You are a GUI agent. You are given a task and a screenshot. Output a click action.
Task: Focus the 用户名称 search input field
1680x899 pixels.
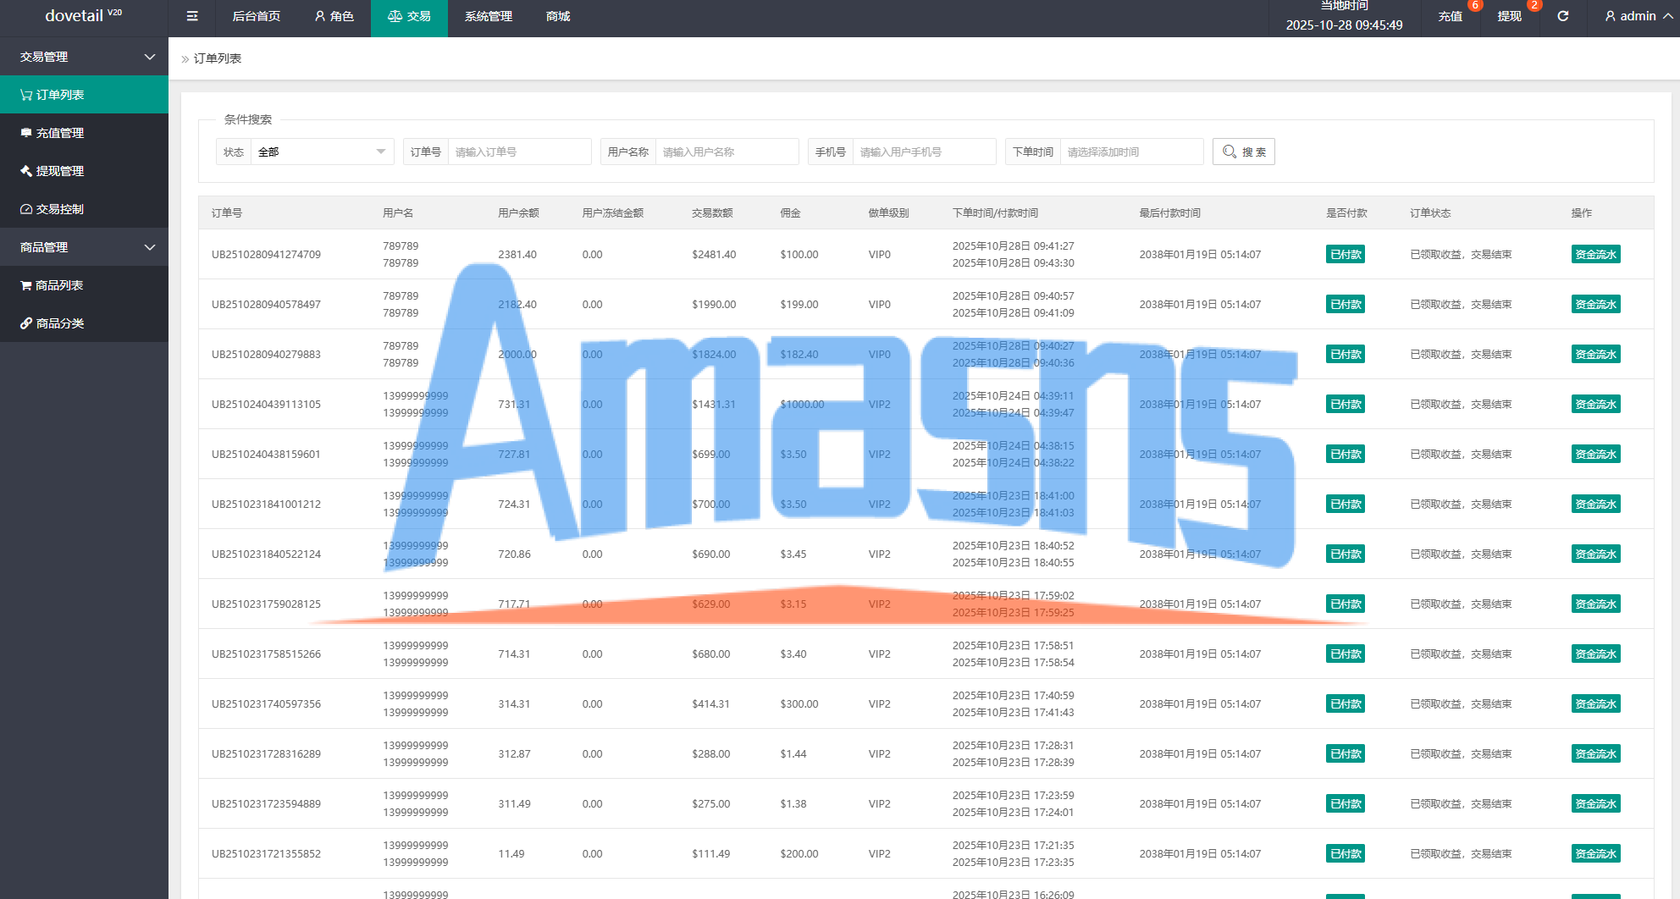click(727, 152)
